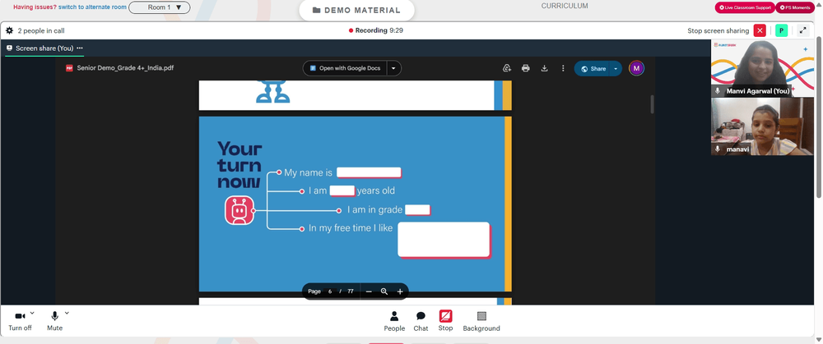The width and height of the screenshot is (823, 344).
Task: Expand Open with dropdown arrow
Action: click(394, 69)
